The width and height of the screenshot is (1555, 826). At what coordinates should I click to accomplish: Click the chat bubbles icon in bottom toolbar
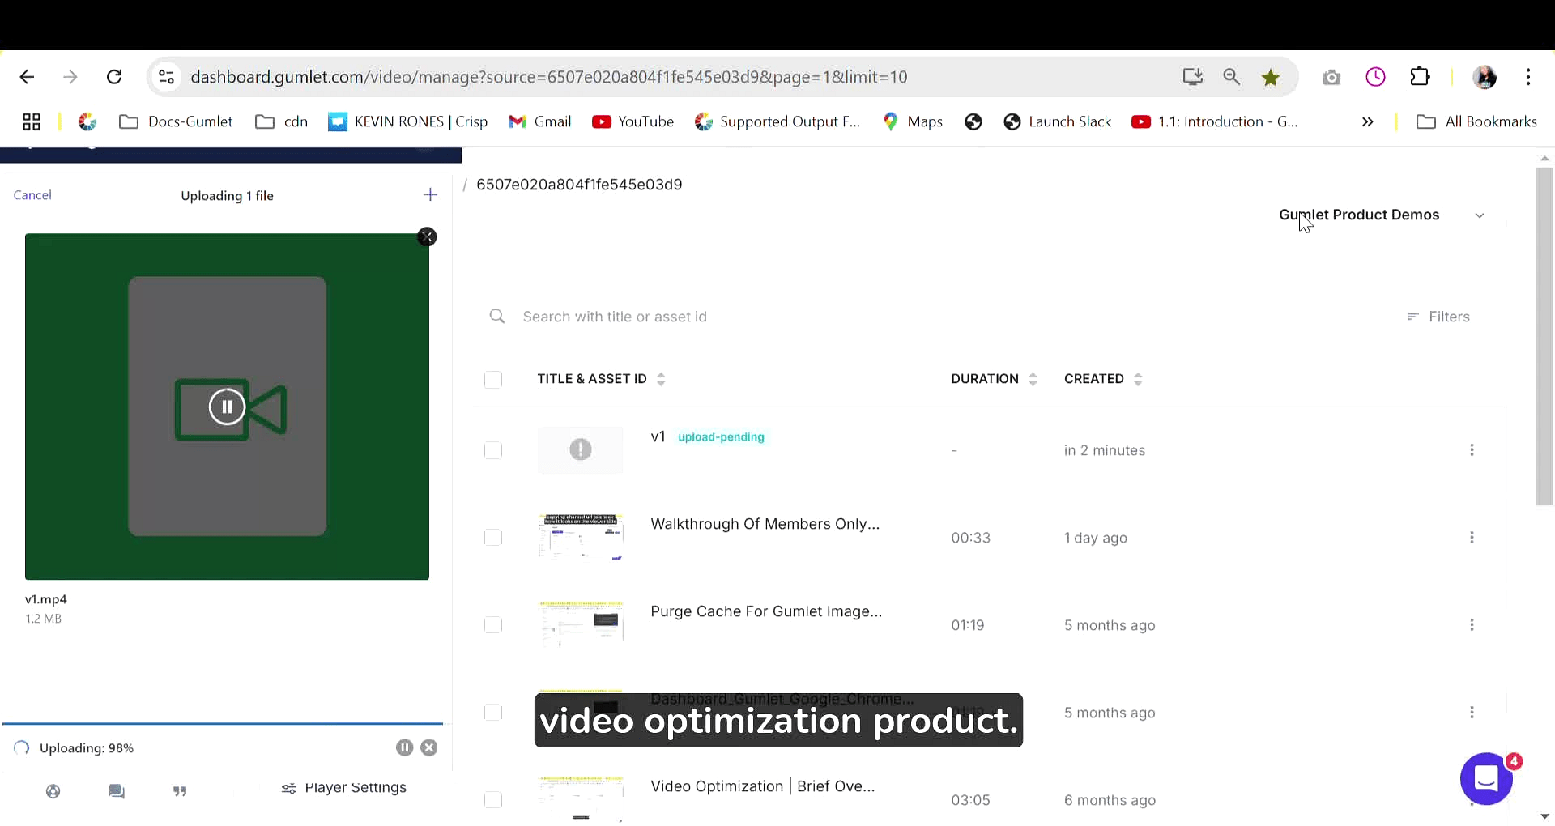tap(117, 791)
